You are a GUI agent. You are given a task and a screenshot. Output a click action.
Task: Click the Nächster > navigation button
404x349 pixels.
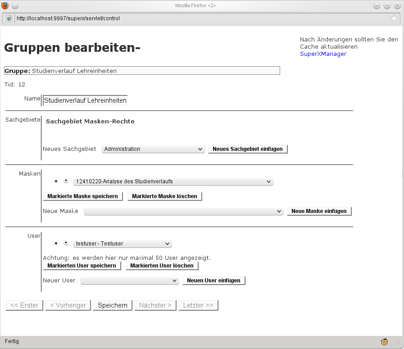coord(155,305)
